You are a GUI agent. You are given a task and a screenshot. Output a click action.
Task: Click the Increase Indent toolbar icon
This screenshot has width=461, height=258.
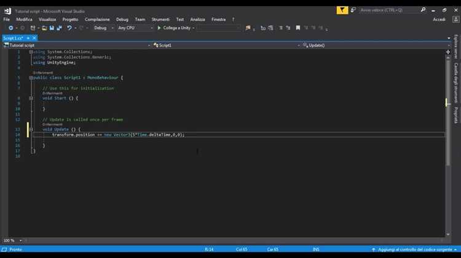pyautogui.click(x=288, y=28)
